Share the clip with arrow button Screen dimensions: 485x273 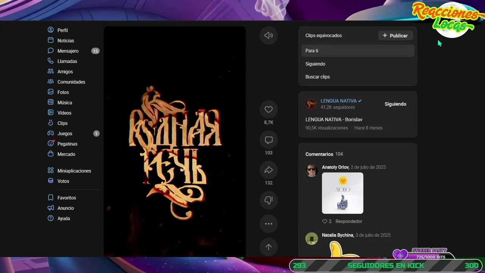pyautogui.click(x=269, y=170)
